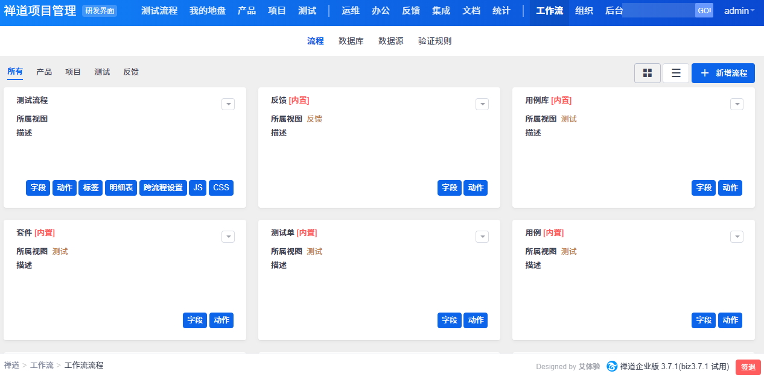The width and height of the screenshot is (764, 377).
Task: Expand dropdown on 反馈 card
Action: 482,104
